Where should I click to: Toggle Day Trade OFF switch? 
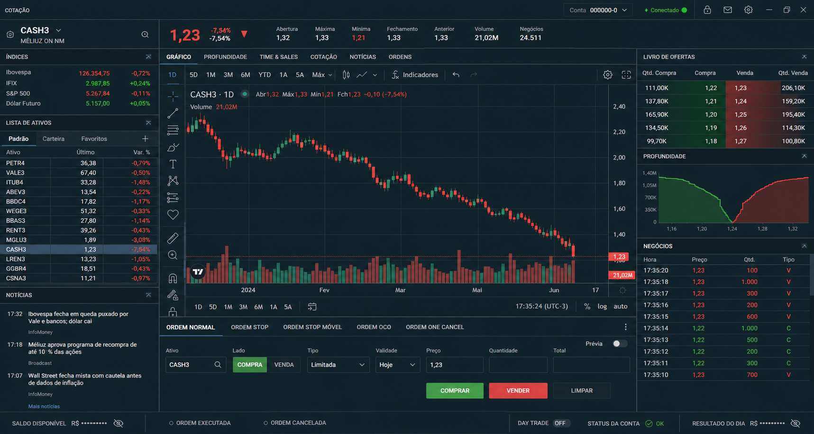[x=561, y=423]
